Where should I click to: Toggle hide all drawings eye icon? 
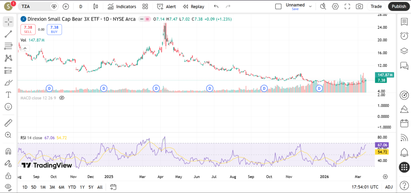pyautogui.click(x=8, y=187)
